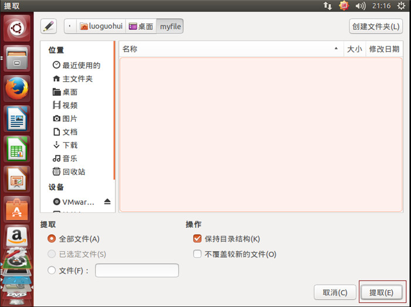Image resolution: width=411 pixels, height=307 pixels.
Task: Open Ubuntu Software Center launcher icon
Action: tap(17, 209)
